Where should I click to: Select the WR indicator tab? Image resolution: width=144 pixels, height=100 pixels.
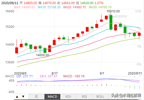116,97
